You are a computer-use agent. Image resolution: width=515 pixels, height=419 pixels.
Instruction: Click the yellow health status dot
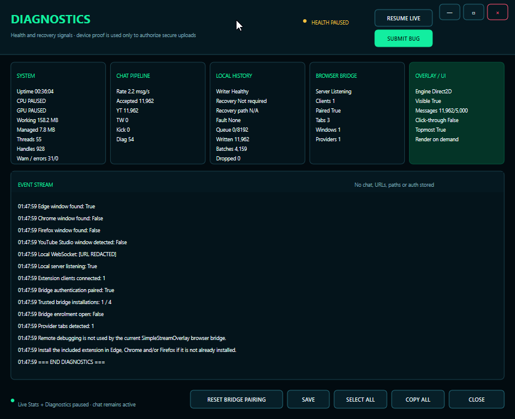click(305, 21)
